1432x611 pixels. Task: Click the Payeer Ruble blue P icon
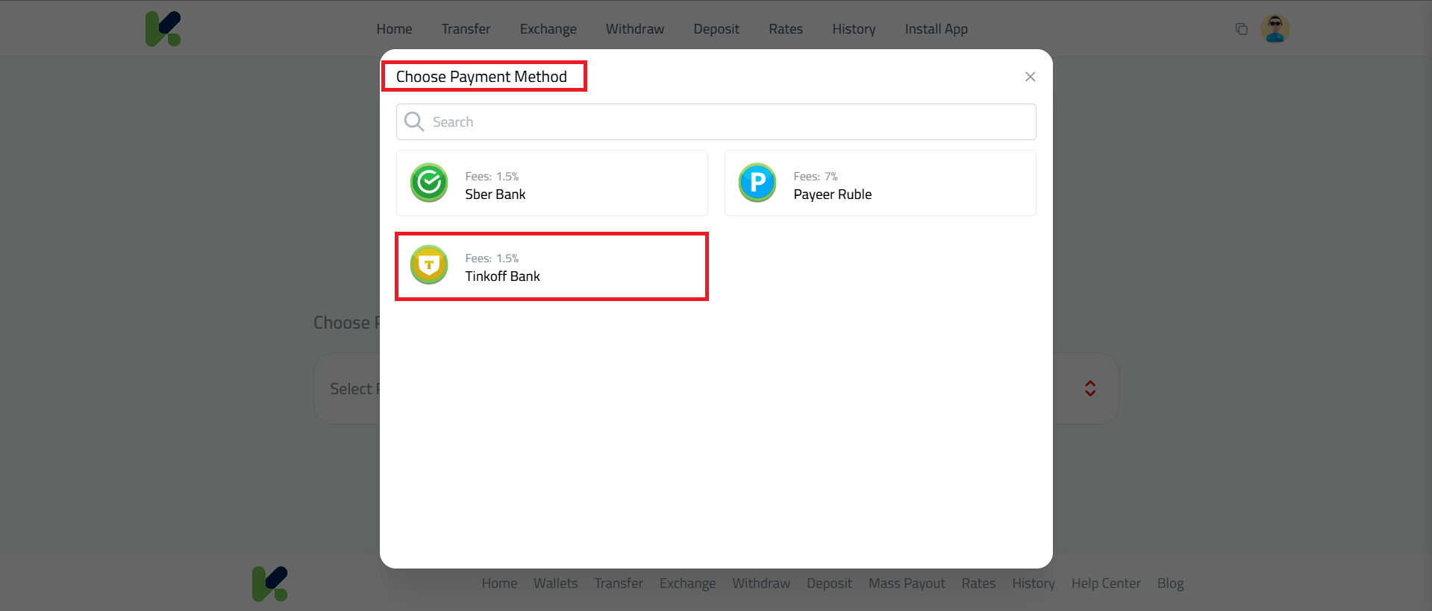click(x=757, y=183)
